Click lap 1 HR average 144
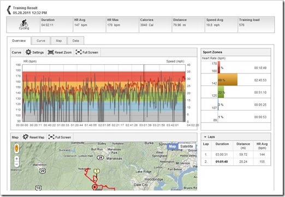 point(262,155)
